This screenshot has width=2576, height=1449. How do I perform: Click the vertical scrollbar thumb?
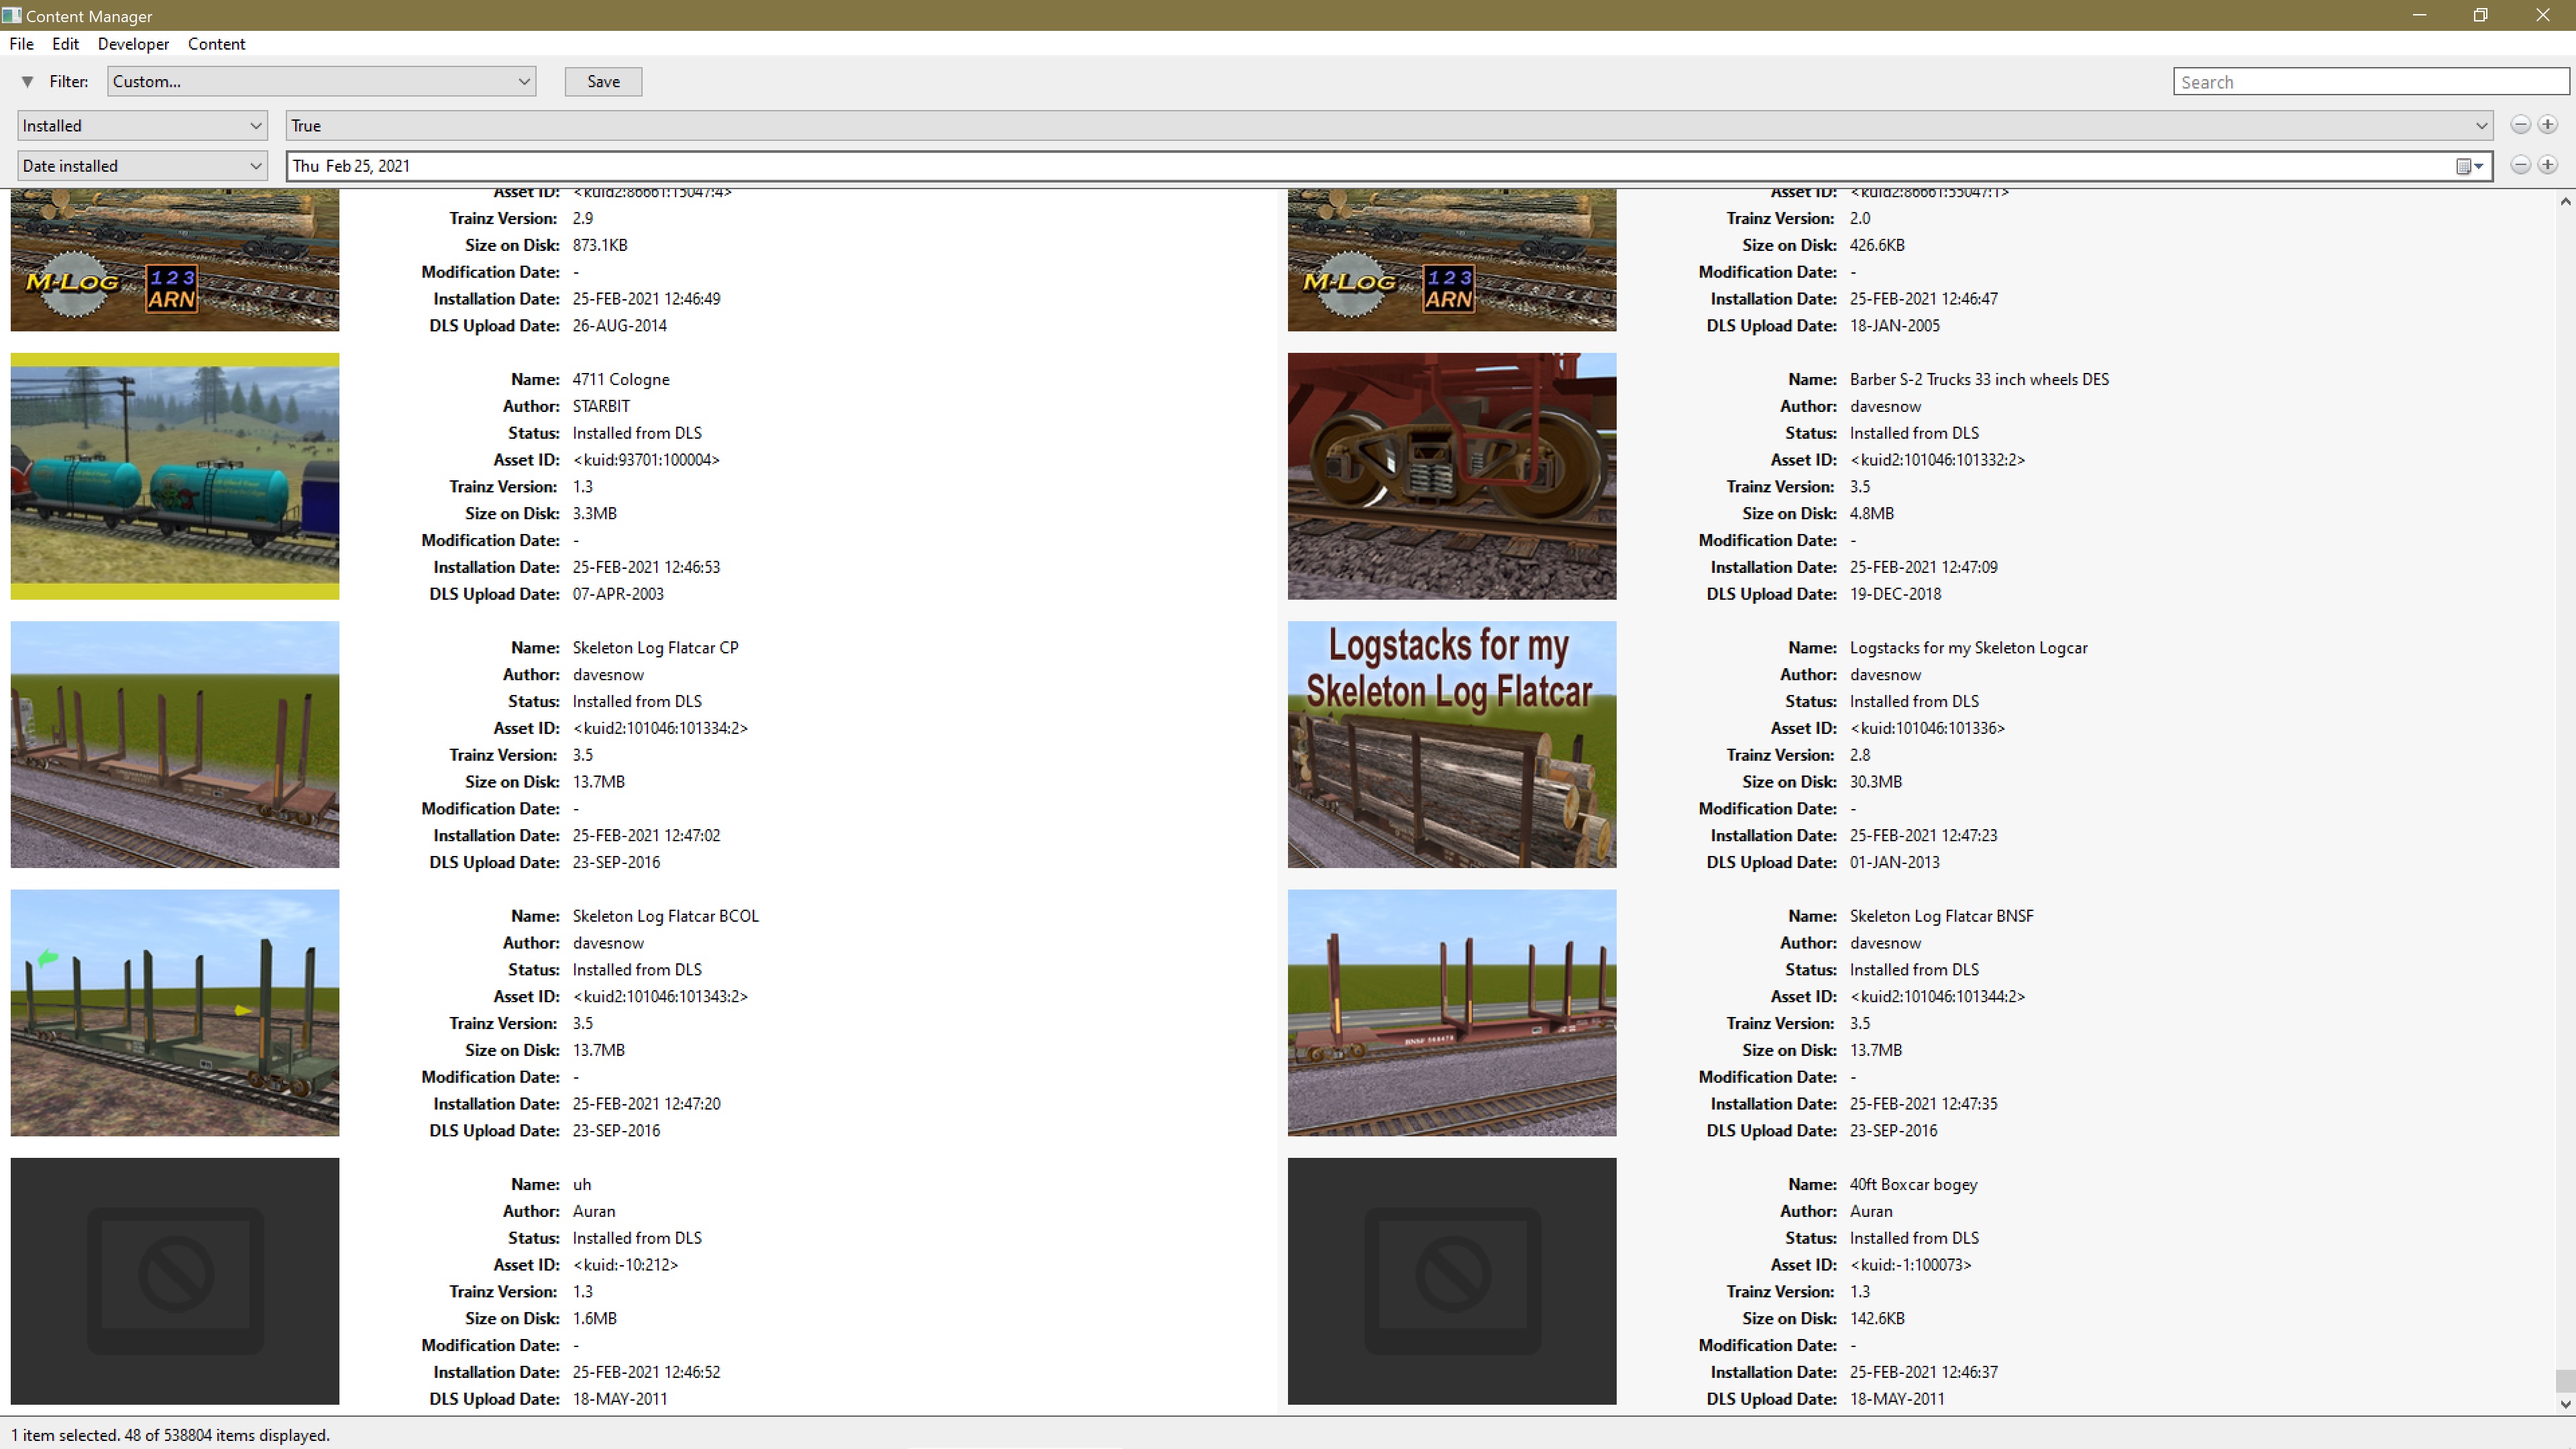point(2565,1380)
